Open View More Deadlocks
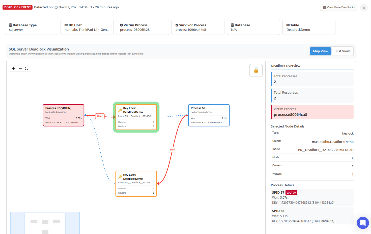The width and height of the screenshot is (371, 234). point(338,7)
